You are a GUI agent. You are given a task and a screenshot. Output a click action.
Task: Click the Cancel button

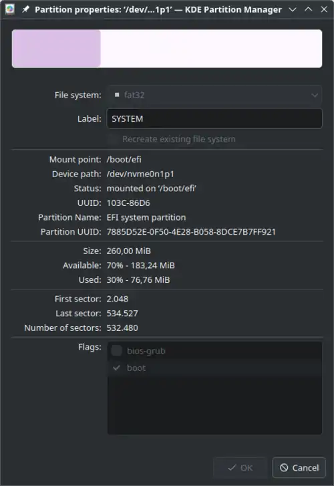pyautogui.click(x=299, y=467)
